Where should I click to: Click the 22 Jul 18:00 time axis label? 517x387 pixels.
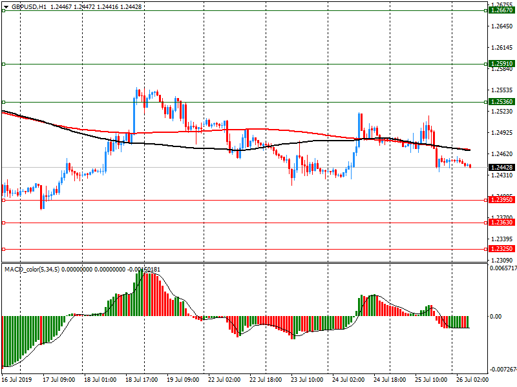[266, 380]
